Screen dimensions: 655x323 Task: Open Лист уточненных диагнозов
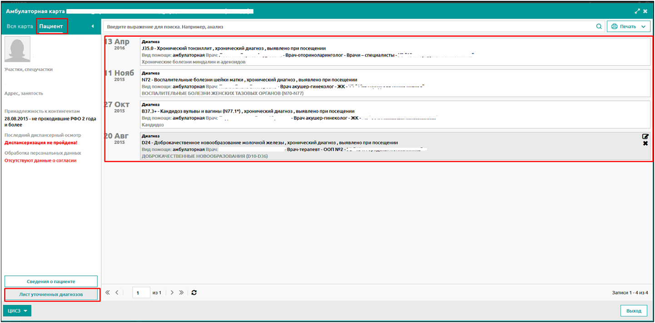point(51,294)
